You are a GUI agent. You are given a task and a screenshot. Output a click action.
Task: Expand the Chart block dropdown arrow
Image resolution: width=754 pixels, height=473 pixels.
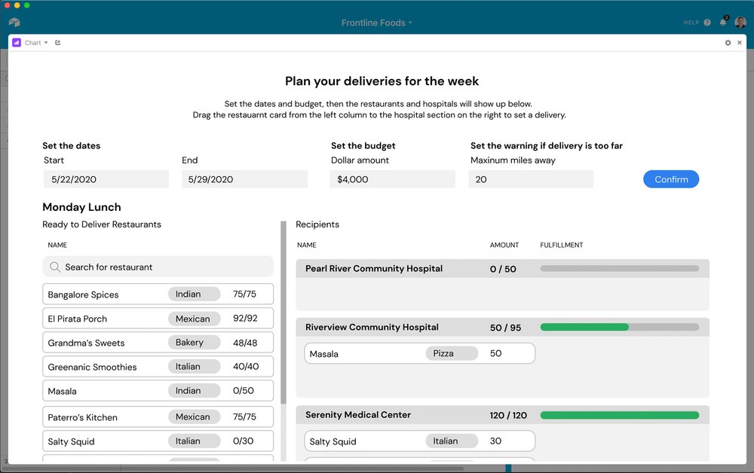46,43
